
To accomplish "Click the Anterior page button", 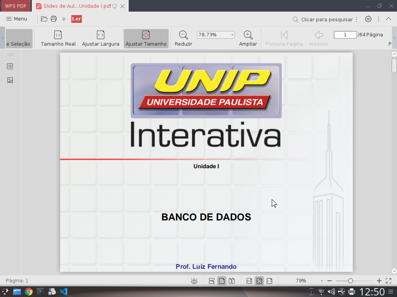I will (x=319, y=39).
